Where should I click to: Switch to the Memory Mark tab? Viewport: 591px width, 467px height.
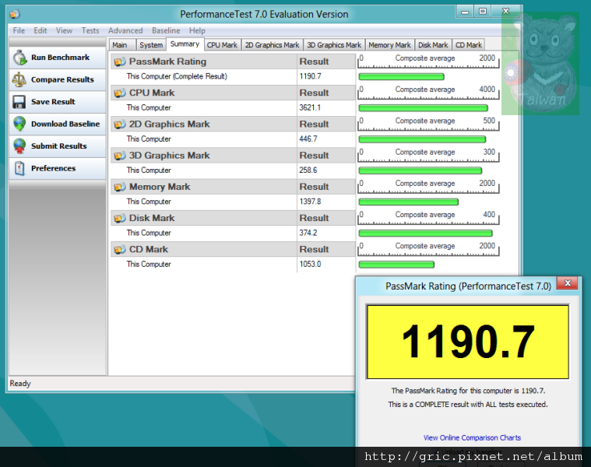point(390,45)
